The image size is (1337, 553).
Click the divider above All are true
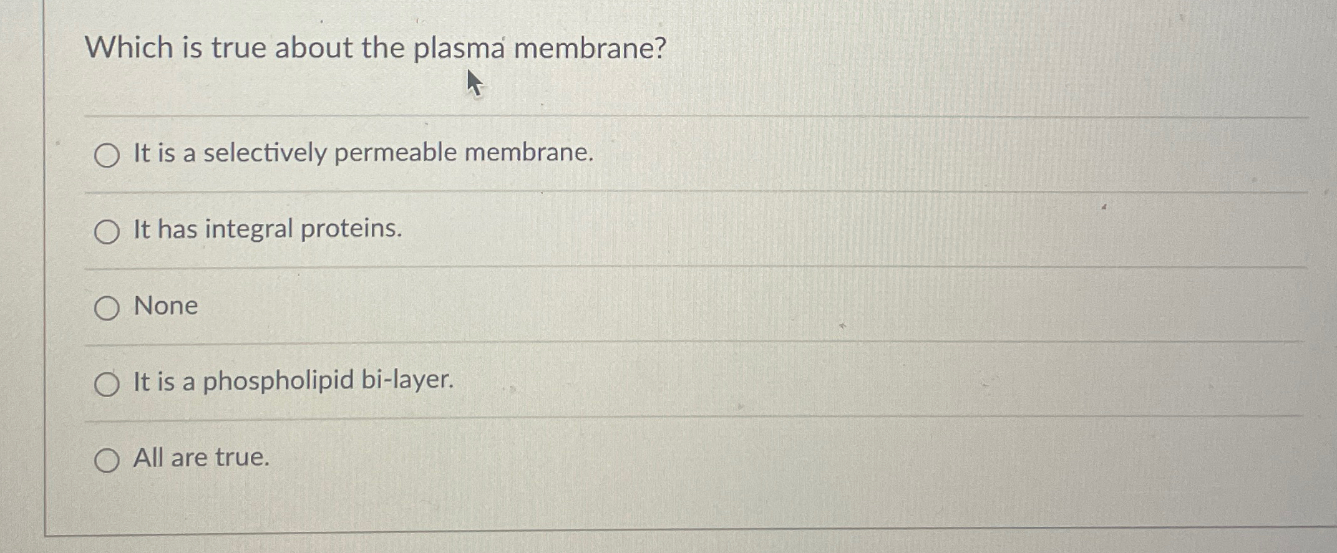coord(624,419)
